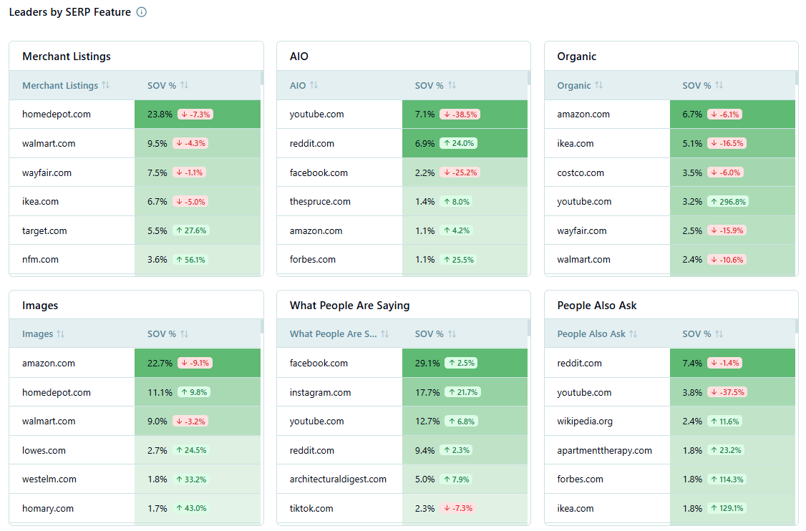
Task: Click homary.com in Images table
Action: click(x=48, y=508)
